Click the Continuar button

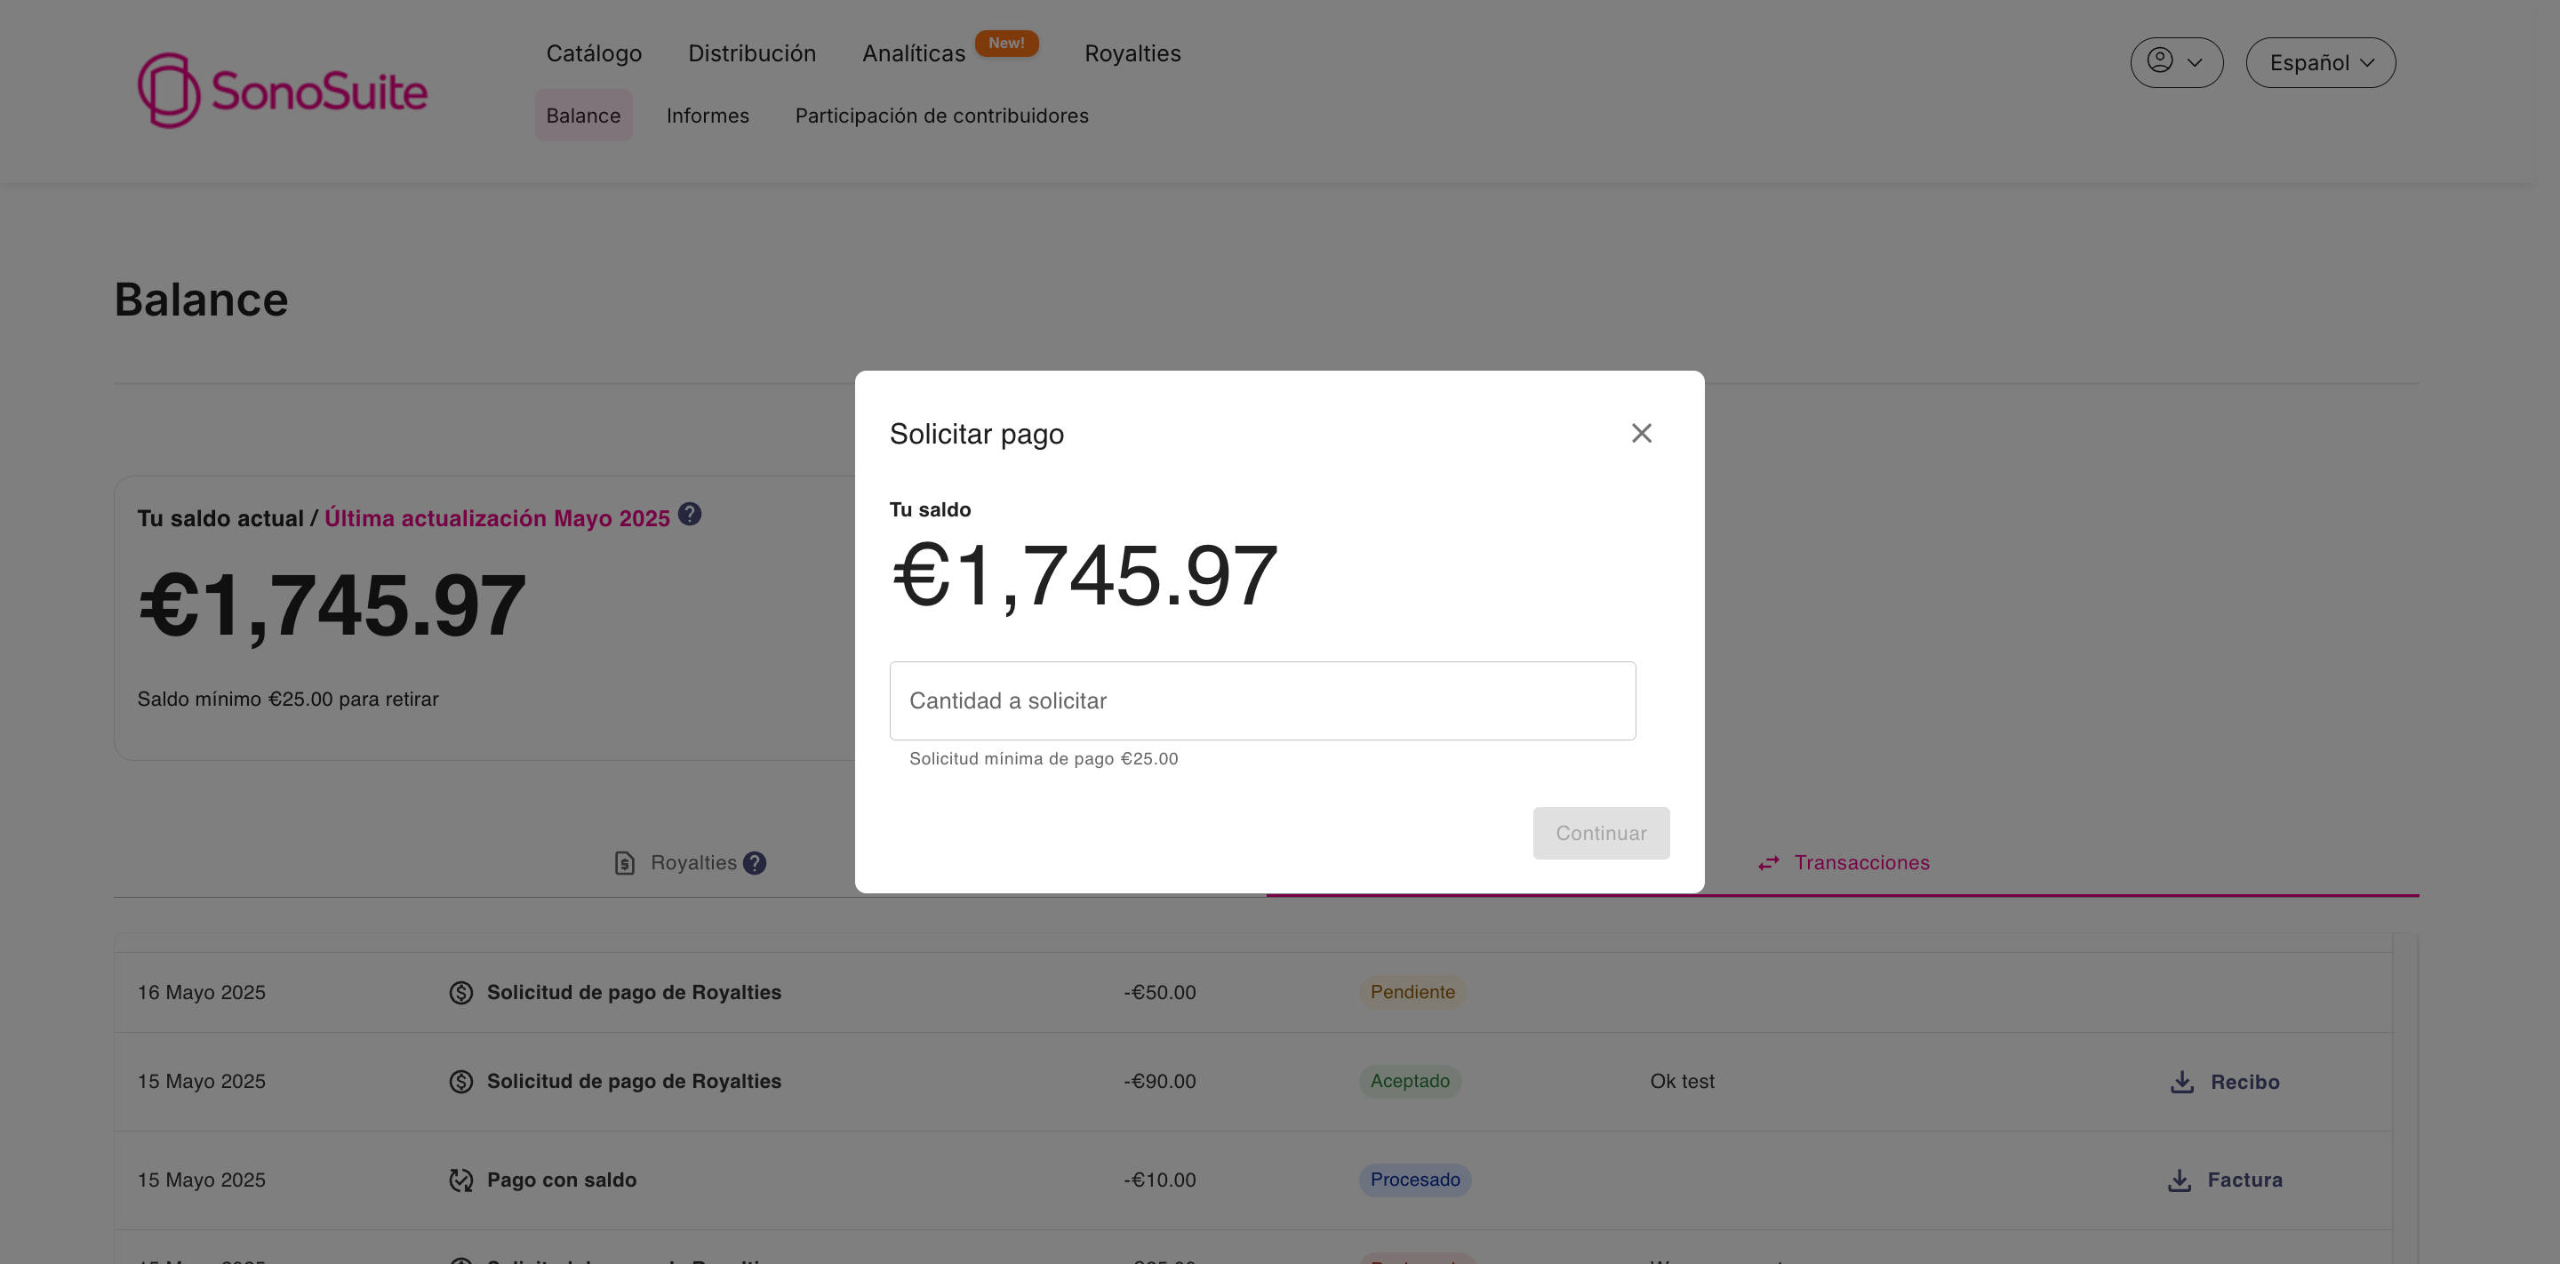point(1601,833)
